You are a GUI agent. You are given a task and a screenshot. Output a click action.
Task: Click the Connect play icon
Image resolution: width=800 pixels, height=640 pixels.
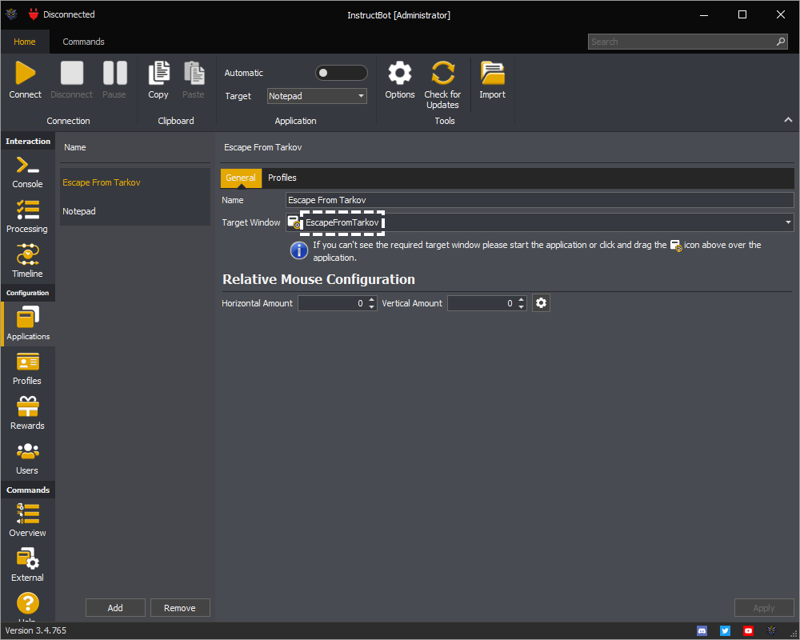coord(25,73)
